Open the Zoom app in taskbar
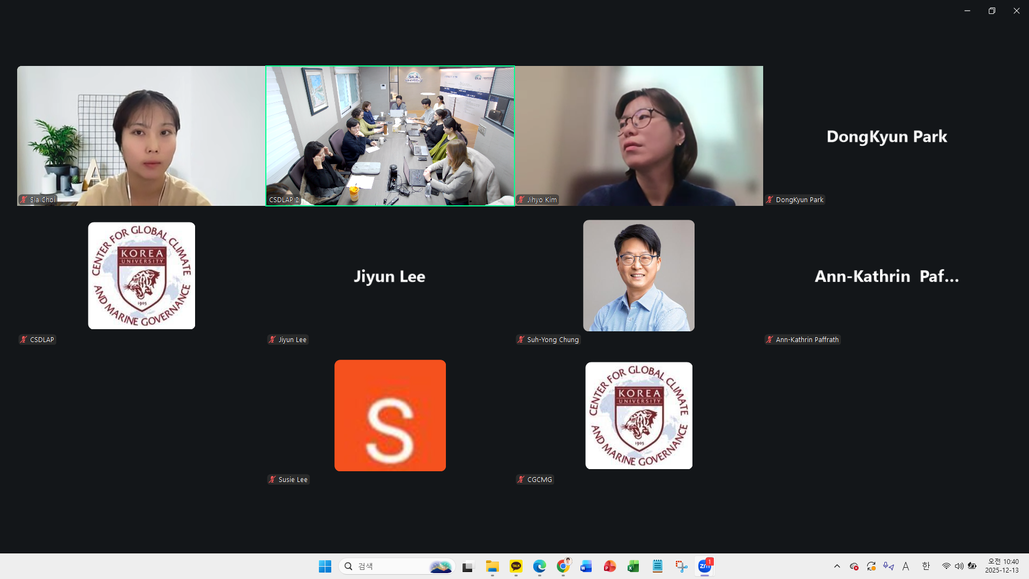1029x579 pixels. coord(705,566)
